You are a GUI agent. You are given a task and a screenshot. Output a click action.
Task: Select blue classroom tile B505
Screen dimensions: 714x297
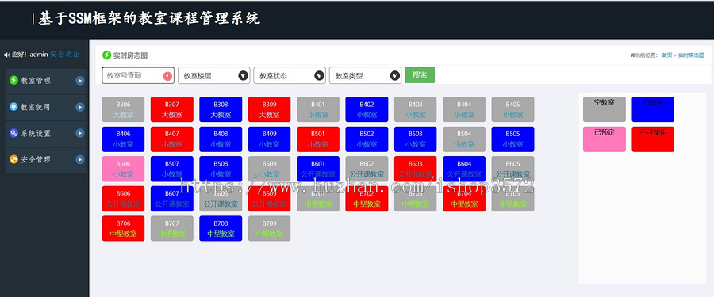pos(513,139)
